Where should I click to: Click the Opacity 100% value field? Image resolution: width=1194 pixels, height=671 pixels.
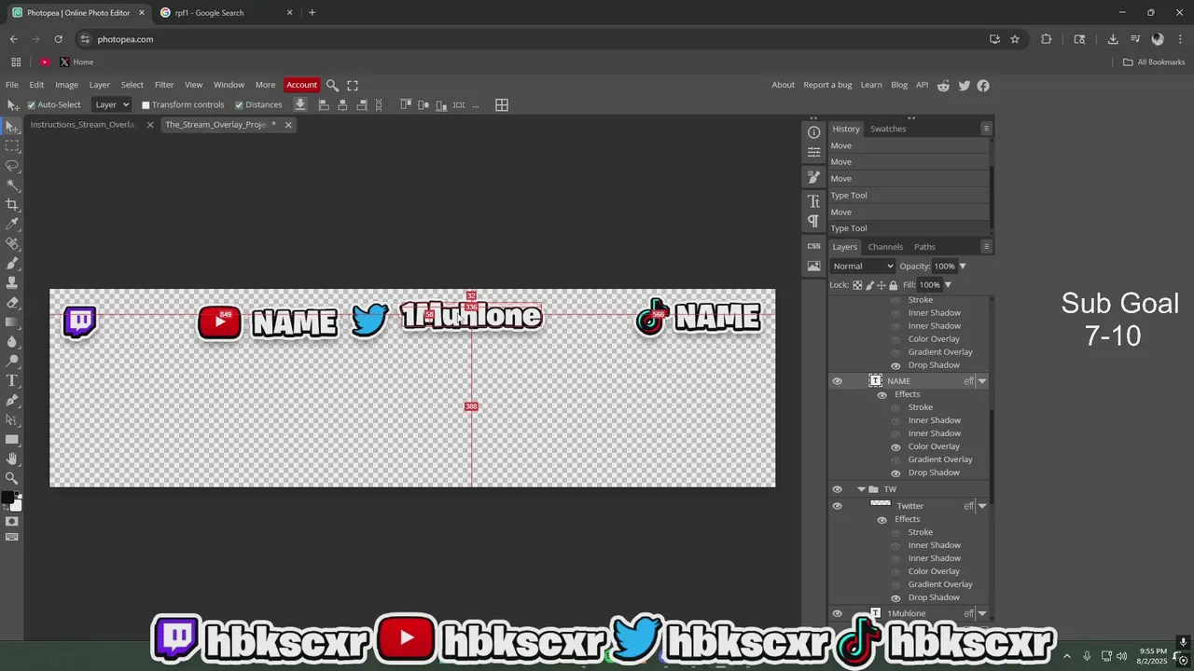point(944,267)
